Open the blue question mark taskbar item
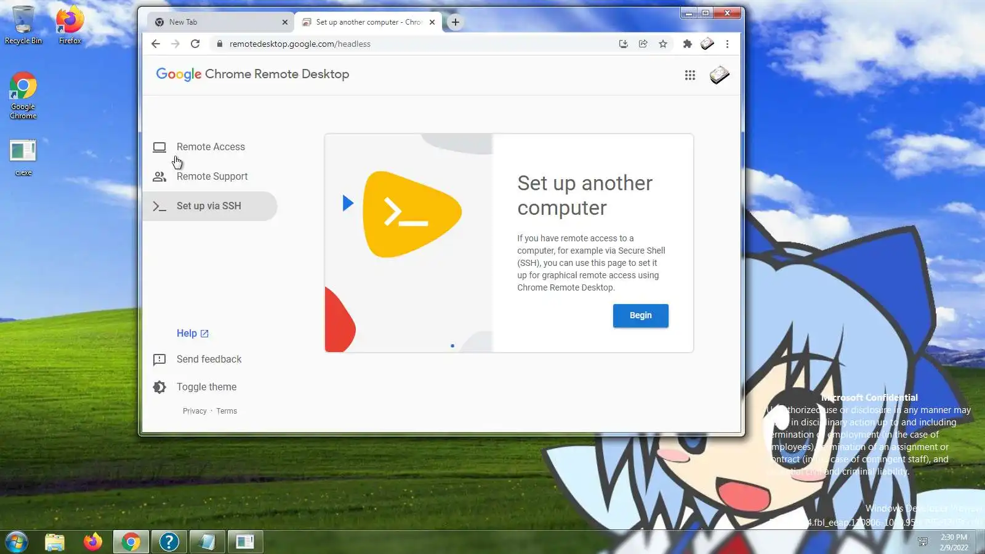 pos(169,542)
